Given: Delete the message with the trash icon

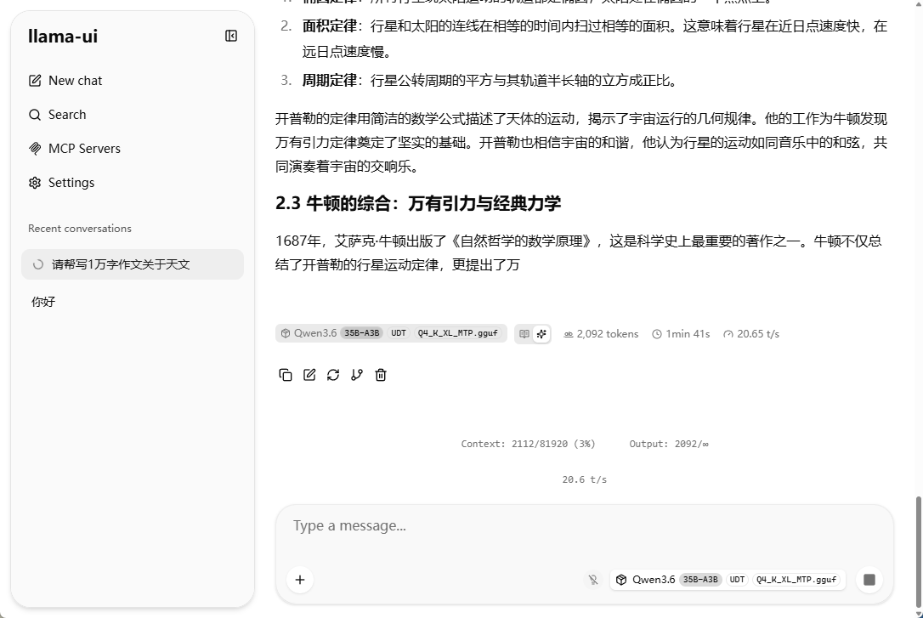Looking at the screenshot, I should (x=381, y=375).
